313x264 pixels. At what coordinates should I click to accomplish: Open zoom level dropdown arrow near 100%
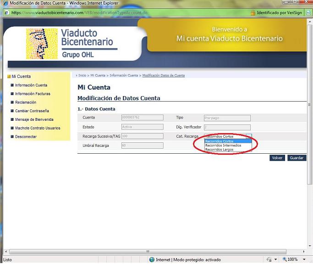point(304,259)
